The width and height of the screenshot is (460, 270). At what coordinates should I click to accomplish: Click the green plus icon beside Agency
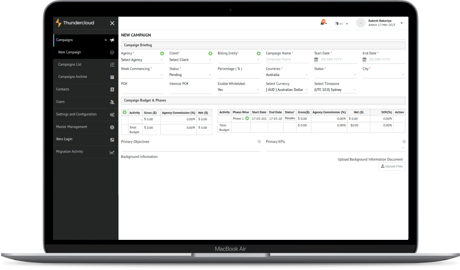162,54
